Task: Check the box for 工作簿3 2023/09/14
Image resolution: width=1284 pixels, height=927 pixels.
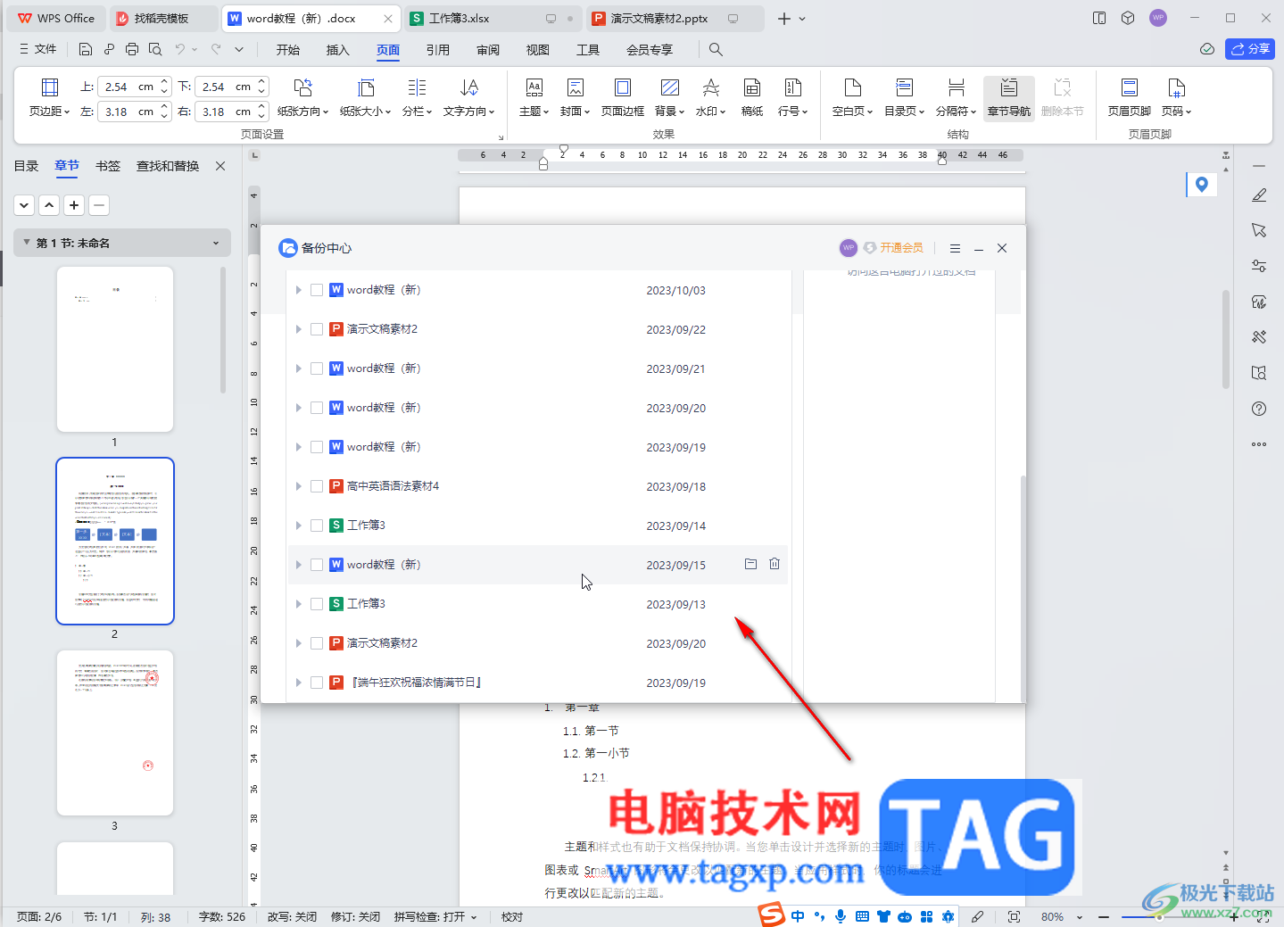Action: [x=317, y=526]
